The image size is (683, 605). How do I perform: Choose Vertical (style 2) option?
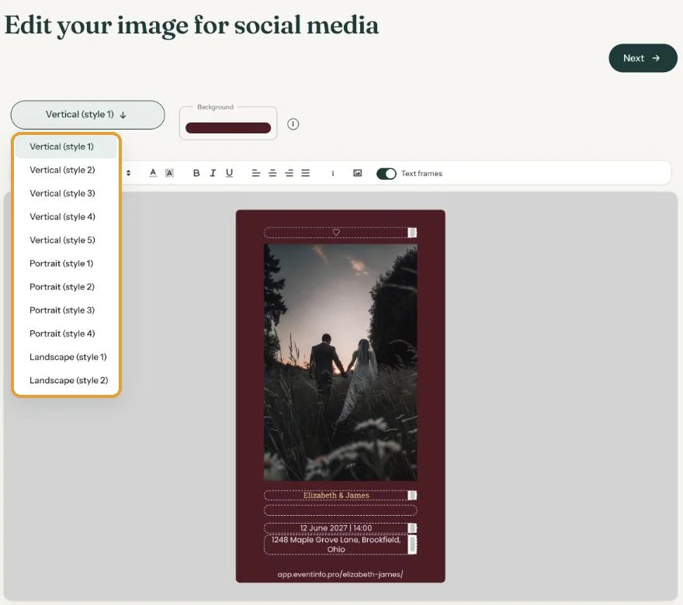pyautogui.click(x=66, y=170)
